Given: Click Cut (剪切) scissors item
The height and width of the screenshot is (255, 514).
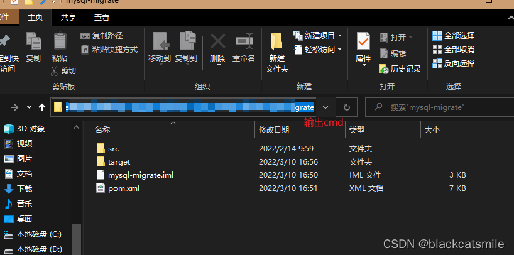Looking at the screenshot, I should click(x=63, y=70).
